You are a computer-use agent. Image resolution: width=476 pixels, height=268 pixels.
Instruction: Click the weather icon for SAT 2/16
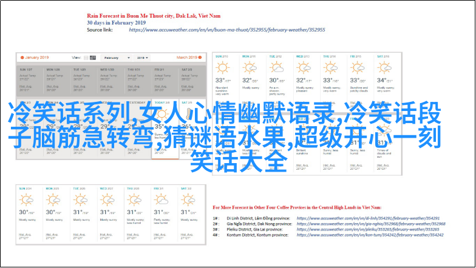pos(384,68)
